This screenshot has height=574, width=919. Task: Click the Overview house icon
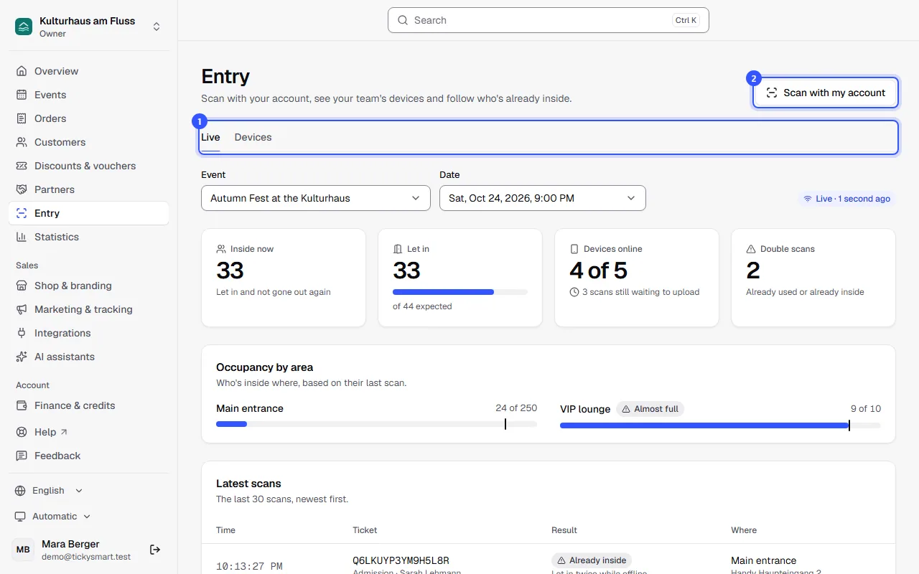pos(22,71)
